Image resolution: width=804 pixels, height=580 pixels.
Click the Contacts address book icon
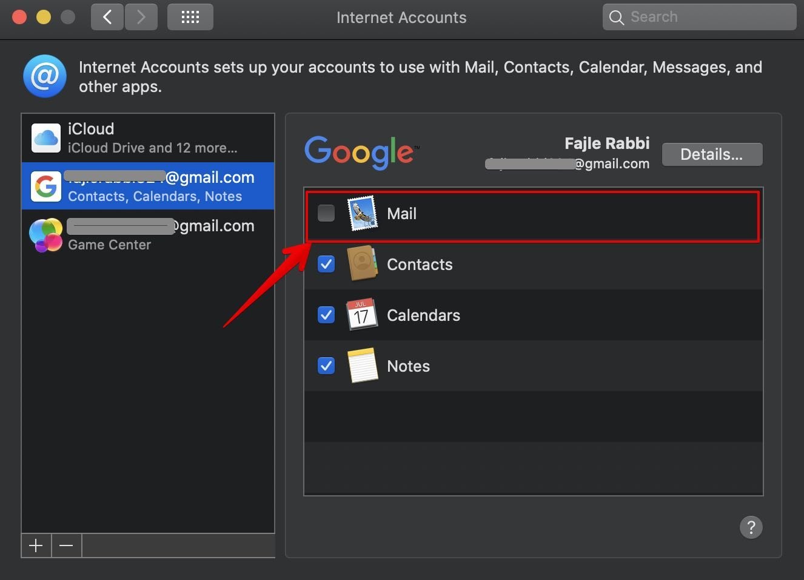coord(363,264)
